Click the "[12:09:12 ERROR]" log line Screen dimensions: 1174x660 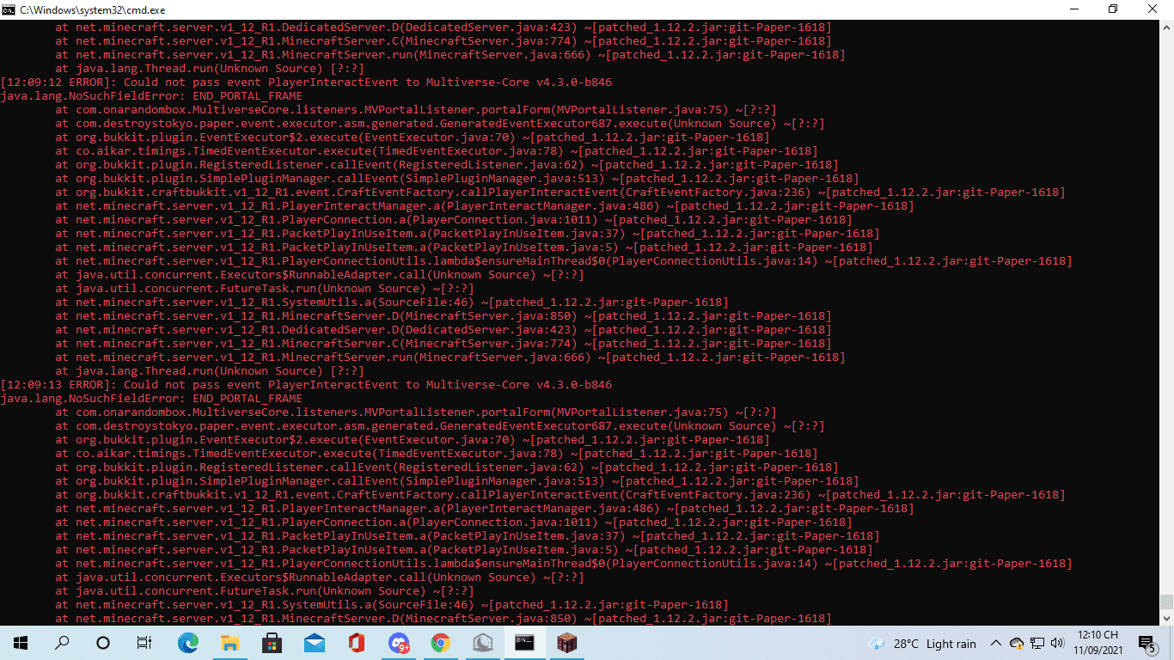tap(307, 82)
